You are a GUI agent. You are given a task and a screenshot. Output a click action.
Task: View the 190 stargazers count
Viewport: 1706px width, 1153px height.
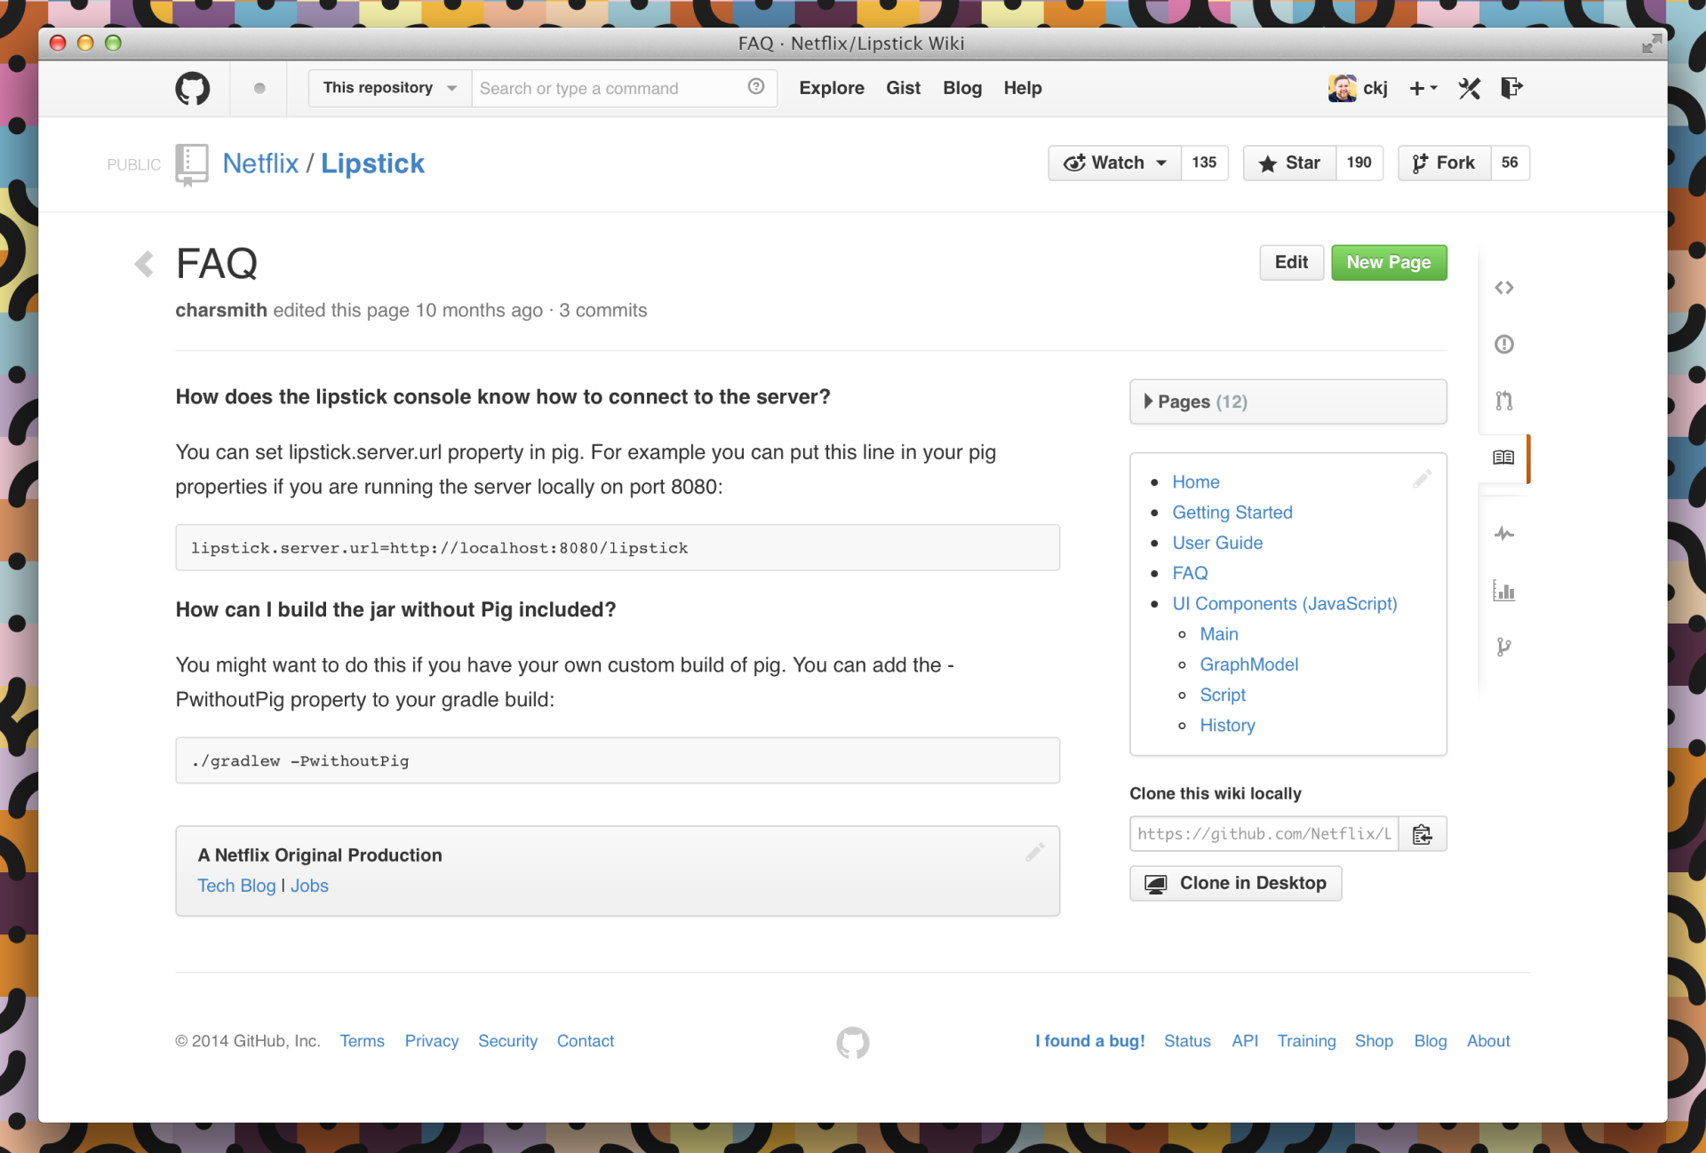(1359, 163)
